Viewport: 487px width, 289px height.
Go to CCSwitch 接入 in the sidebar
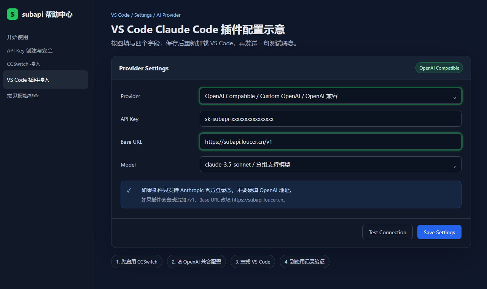[x=24, y=64]
